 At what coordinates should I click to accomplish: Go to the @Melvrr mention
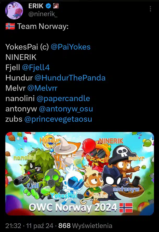pos(42,88)
